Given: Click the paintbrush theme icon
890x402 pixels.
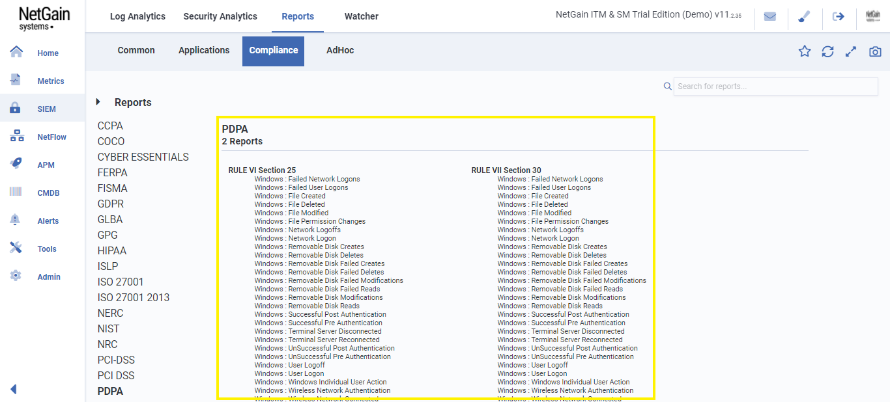Looking at the screenshot, I should pyautogui.click(x=804, y=16).
